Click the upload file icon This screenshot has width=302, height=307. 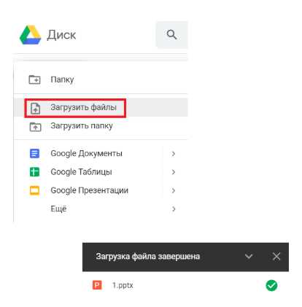[x=36, y=108]
